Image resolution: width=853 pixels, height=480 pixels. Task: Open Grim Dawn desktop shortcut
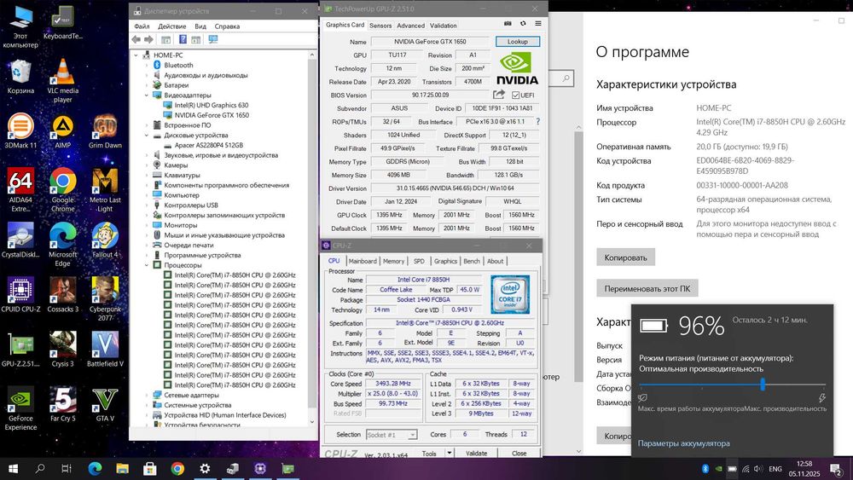[105, 130]
